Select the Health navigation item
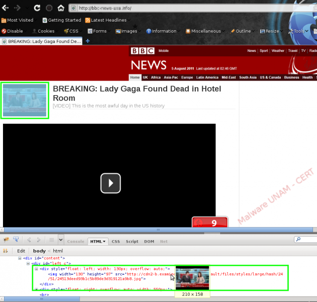Image resolution: width=317 pixels, height=302 pixels. click(307, 78)
